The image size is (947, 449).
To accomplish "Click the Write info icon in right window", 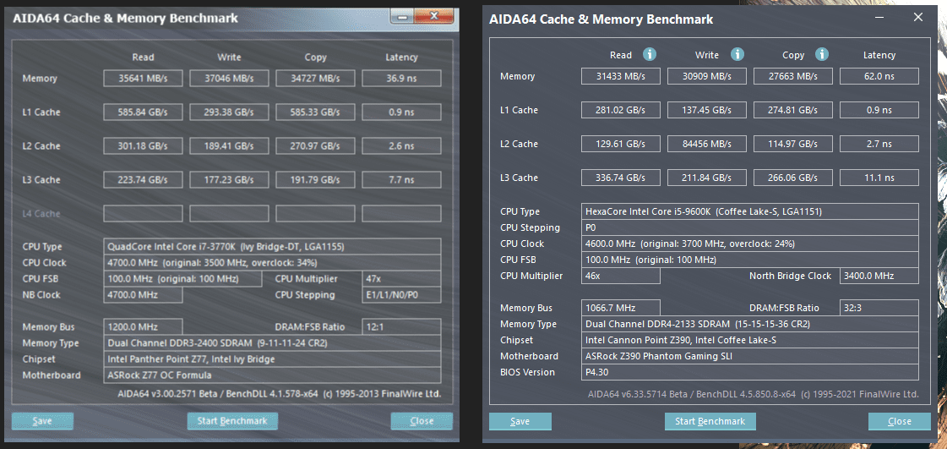I will [737, 54].
